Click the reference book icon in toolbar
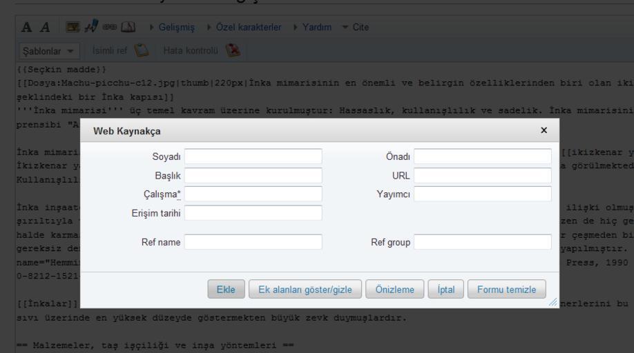634x353 pixels. click(x=117, y=27)
